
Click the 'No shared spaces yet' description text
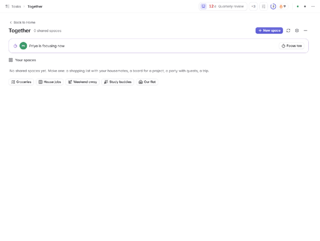click(x=109, y=71)
